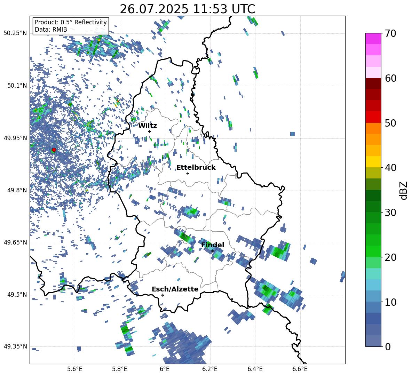Click the dBZ colorbar label
The width and height of the screenshot is (412, 376).
tap(403, 190)
